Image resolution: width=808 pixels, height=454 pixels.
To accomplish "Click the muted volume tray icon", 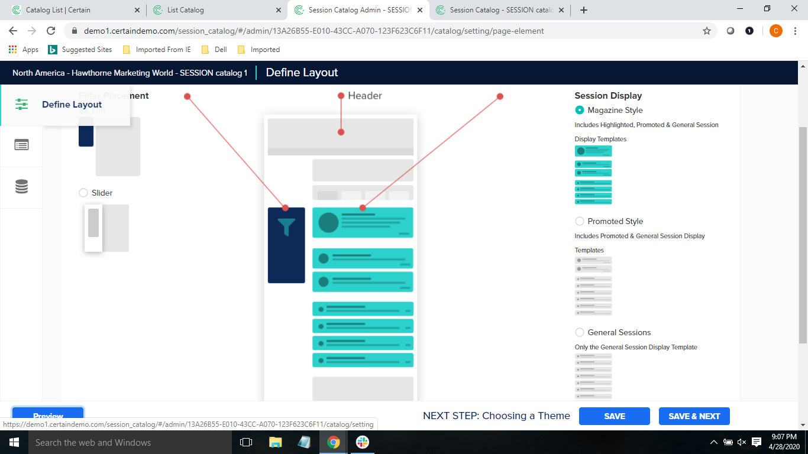I will pos(742,442).
